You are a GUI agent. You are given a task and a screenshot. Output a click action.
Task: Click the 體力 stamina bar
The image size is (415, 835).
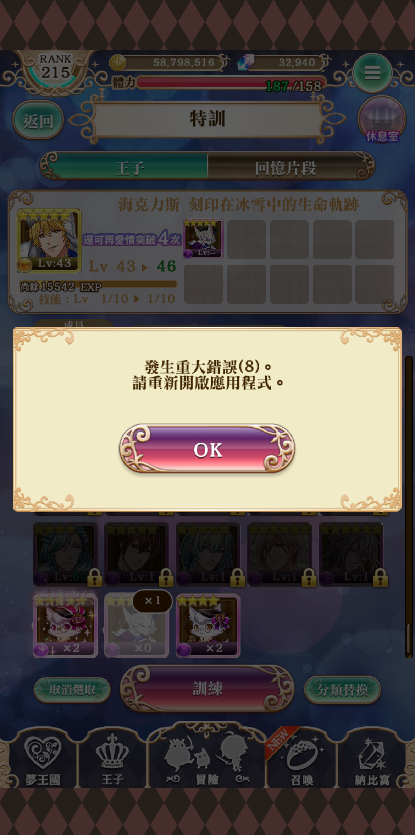[230, 83]
